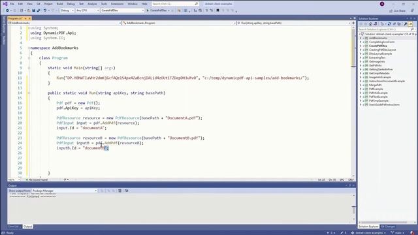Expand MergePdfs project node

coord(361,85)
